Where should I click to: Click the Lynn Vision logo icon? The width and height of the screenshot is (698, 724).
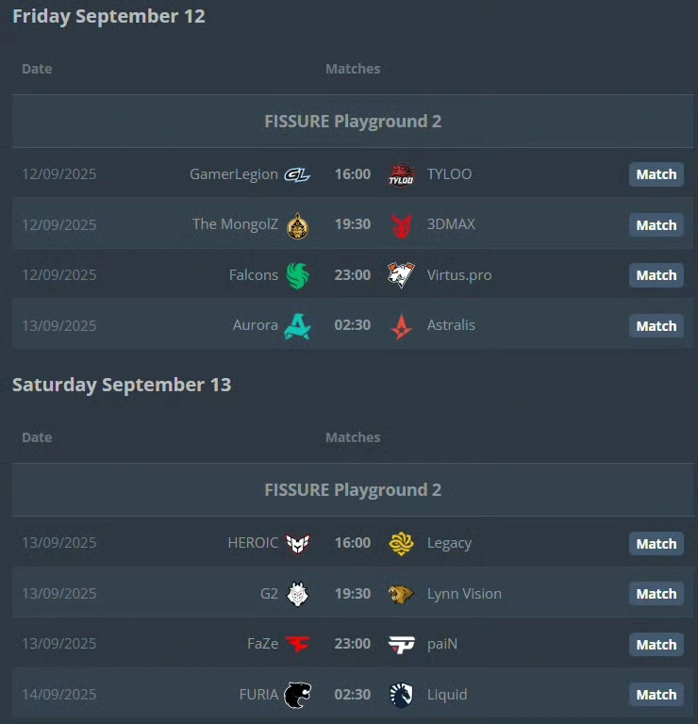tap(402, 594)
